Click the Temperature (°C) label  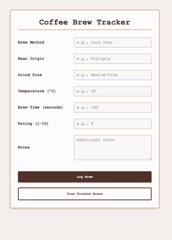tap(37, 91)
